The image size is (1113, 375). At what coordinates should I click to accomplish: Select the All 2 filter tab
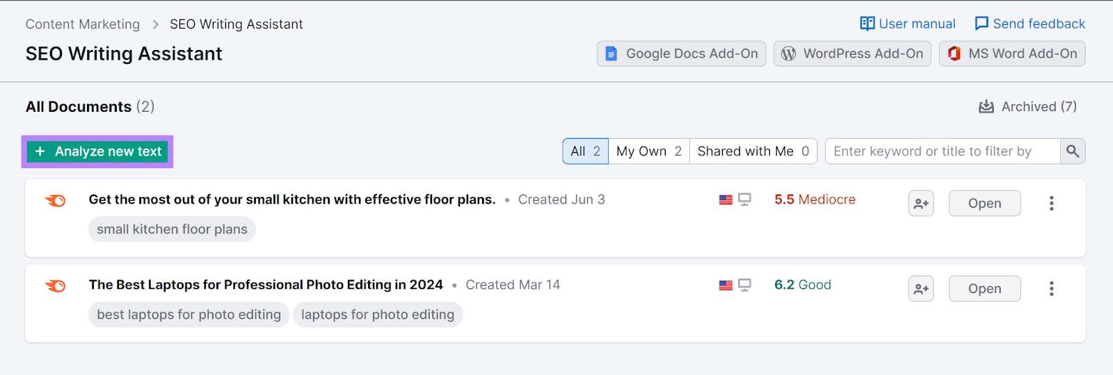pyautogui.click(x=585, y=151)
